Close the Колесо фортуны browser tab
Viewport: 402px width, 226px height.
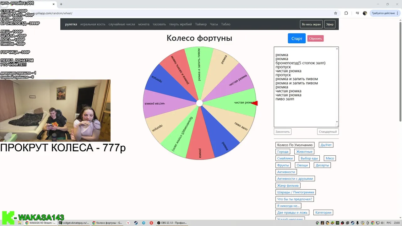point(54,4)
